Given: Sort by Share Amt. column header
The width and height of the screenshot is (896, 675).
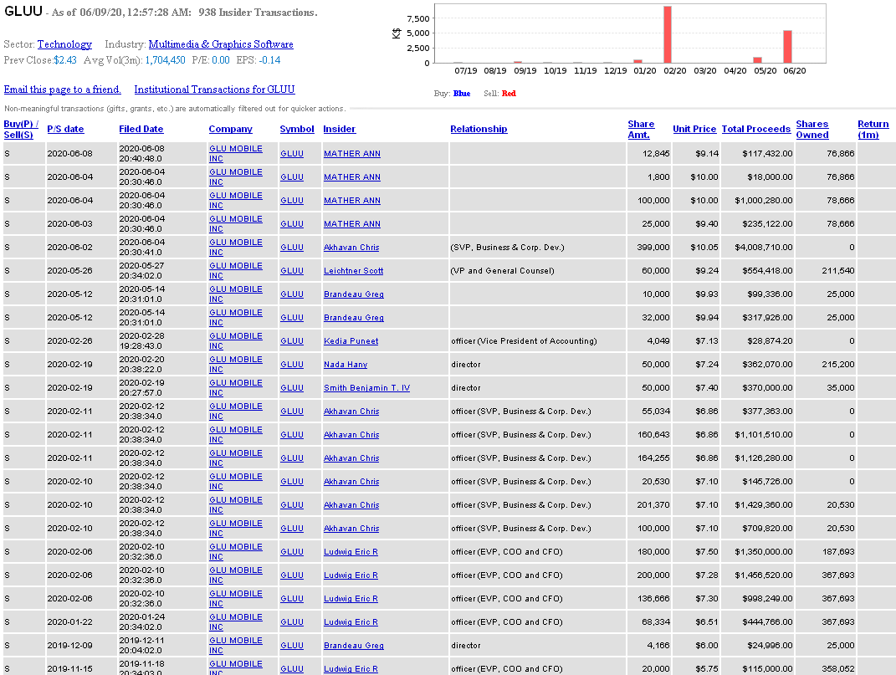Looking at the screenshot, I should 641,129.
